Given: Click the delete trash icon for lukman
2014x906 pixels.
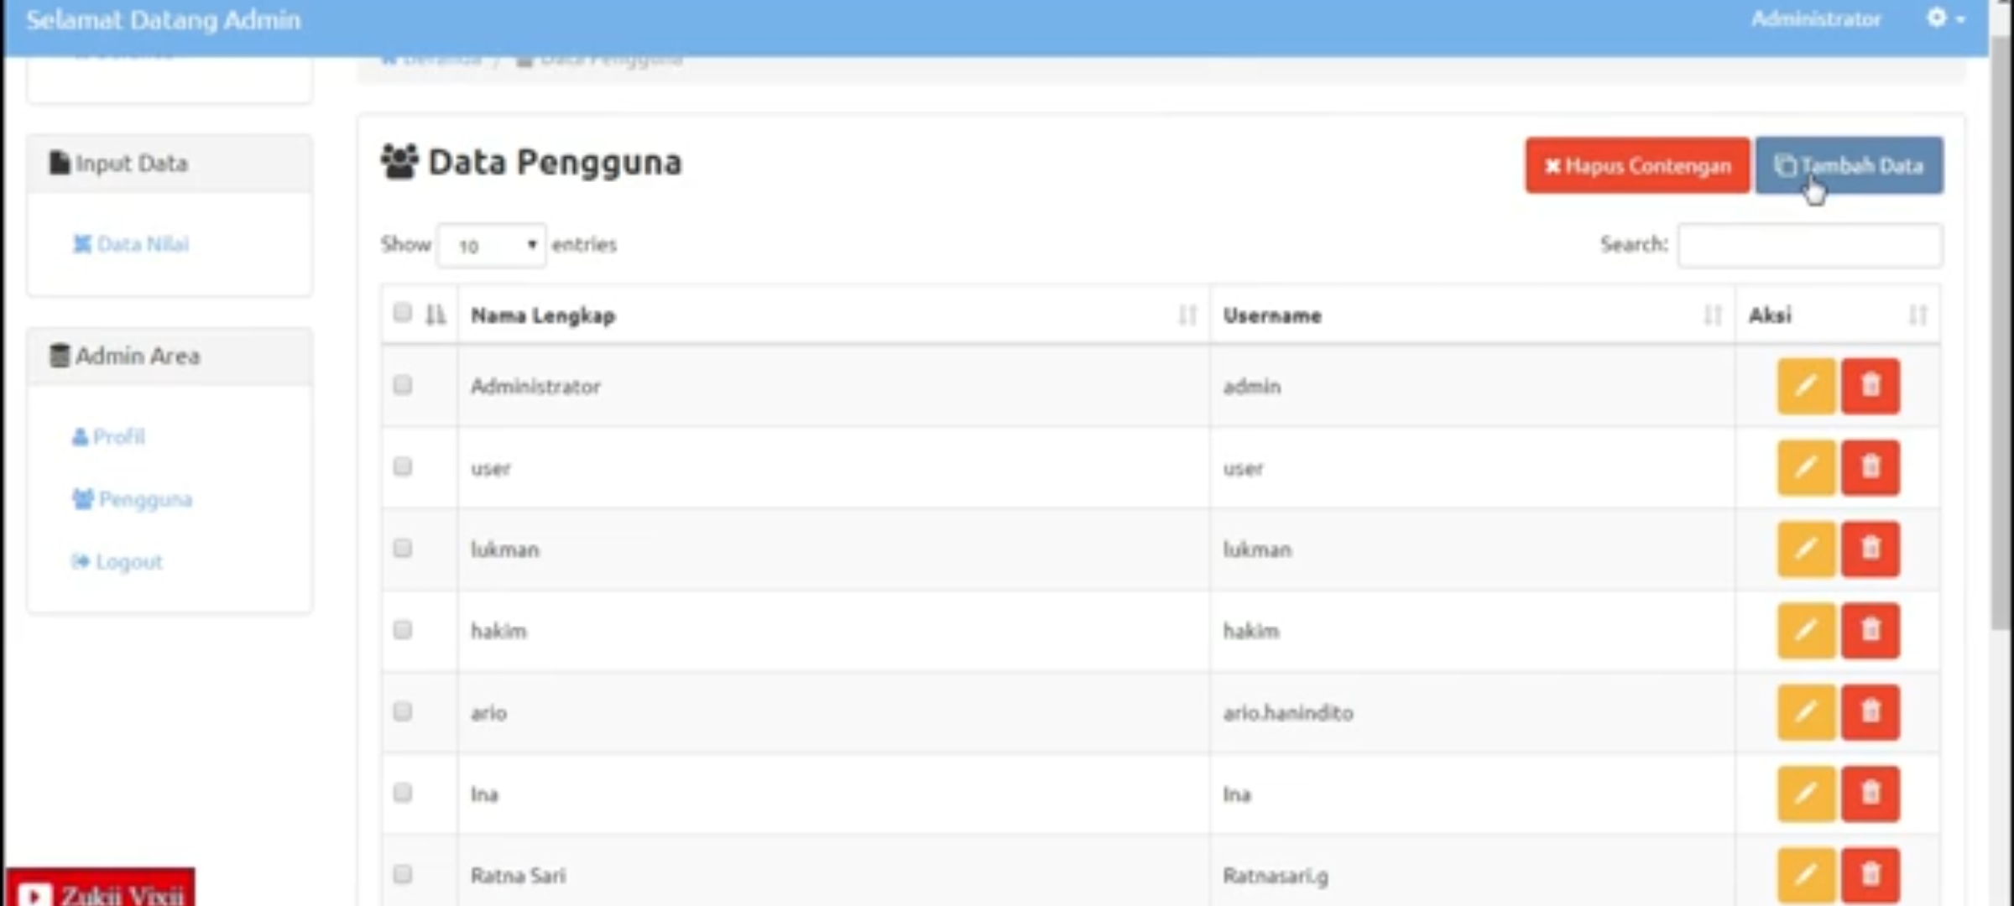Looking at the screenshot, I should (1871, 549).
